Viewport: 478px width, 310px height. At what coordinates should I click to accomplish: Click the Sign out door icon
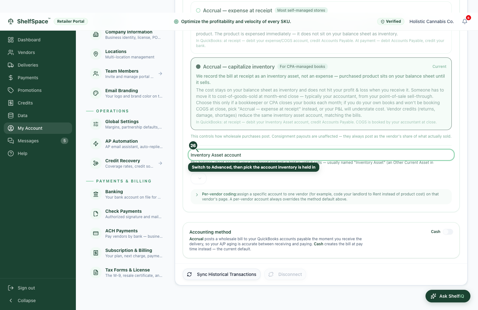click(x=11, y=288)
